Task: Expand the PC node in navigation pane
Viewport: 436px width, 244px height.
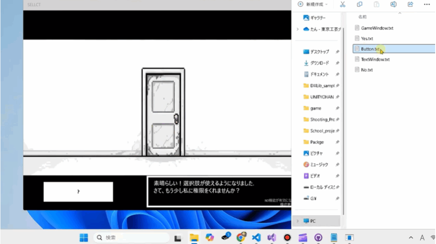Action: (298, 221)
